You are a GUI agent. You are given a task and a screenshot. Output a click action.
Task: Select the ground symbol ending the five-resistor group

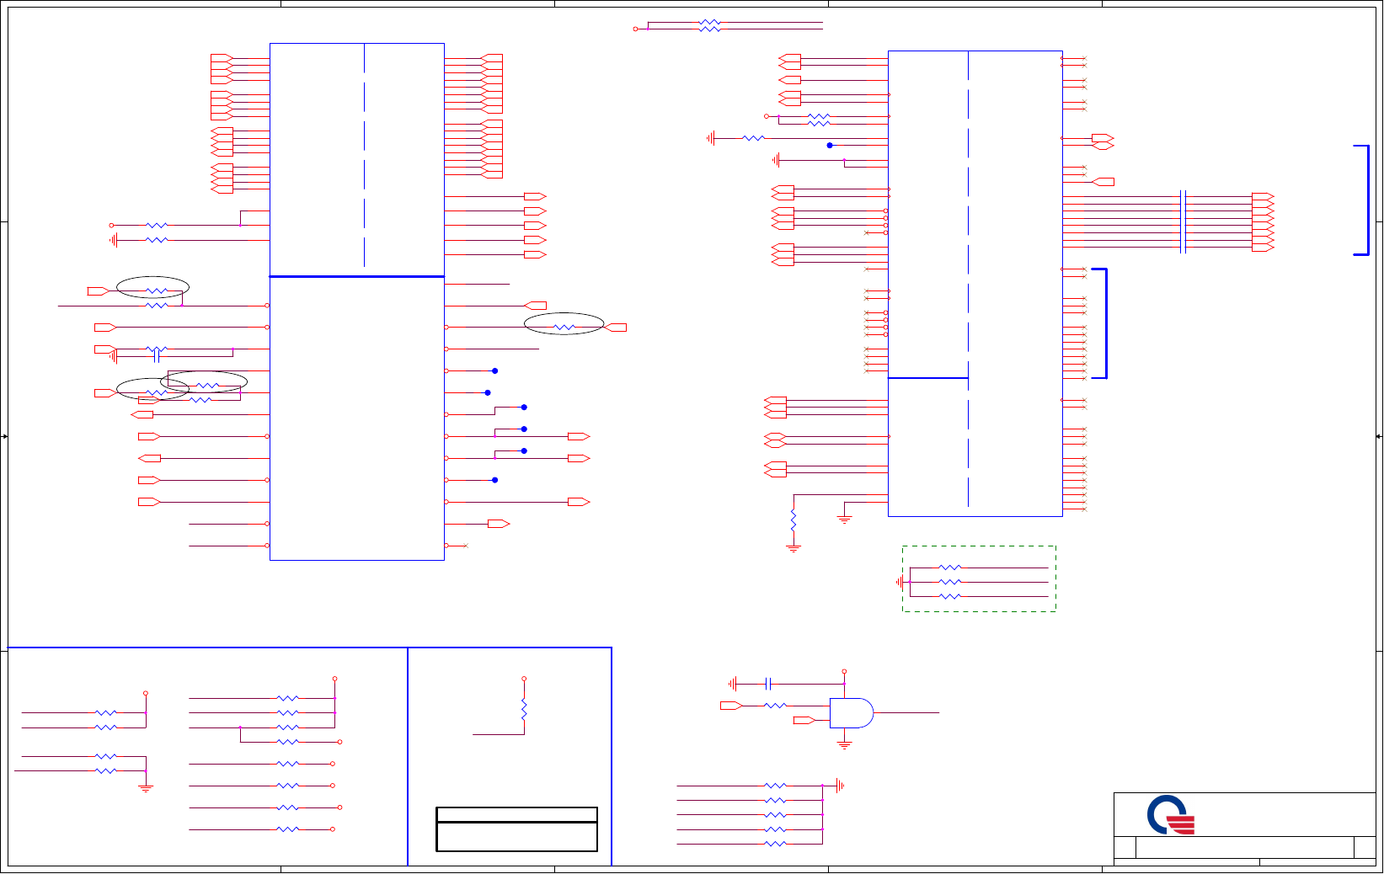click(840, 786)
